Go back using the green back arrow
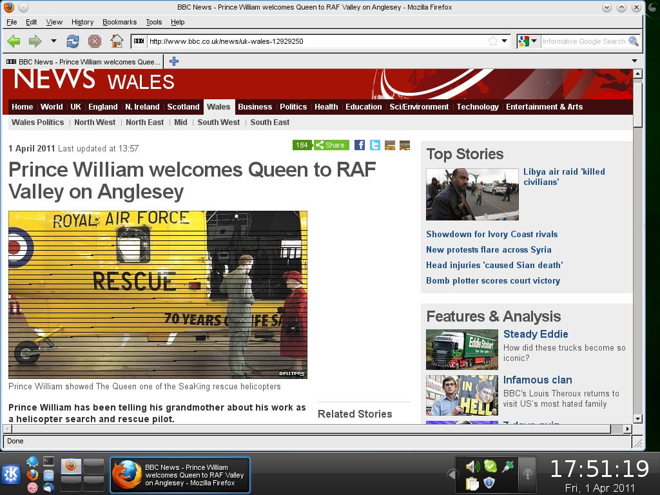The width and height of the screenshot is (660, 495). (14, 41)
